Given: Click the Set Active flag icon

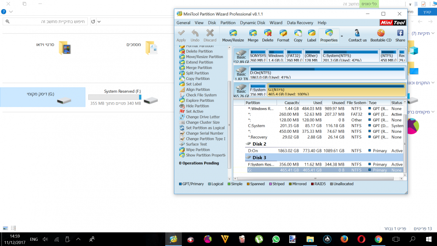Looking at the screenshot, I should pos(182,111).
